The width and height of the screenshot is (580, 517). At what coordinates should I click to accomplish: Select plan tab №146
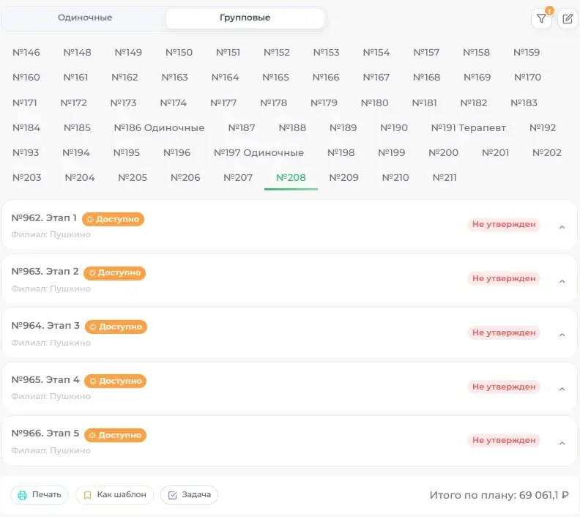coord(26,52)
